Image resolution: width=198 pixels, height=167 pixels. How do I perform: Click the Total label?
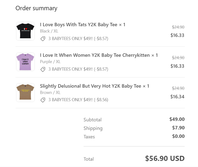click(x=88, y=159)
